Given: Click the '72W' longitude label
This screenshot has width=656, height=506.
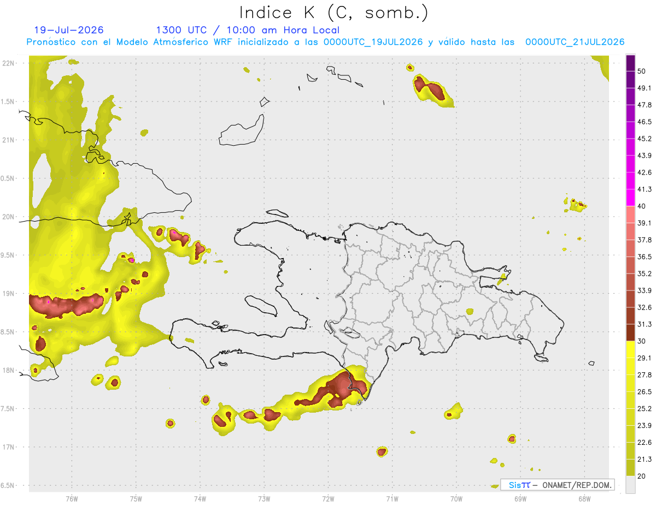Looking at the screenshot, I should pos(328,498).
